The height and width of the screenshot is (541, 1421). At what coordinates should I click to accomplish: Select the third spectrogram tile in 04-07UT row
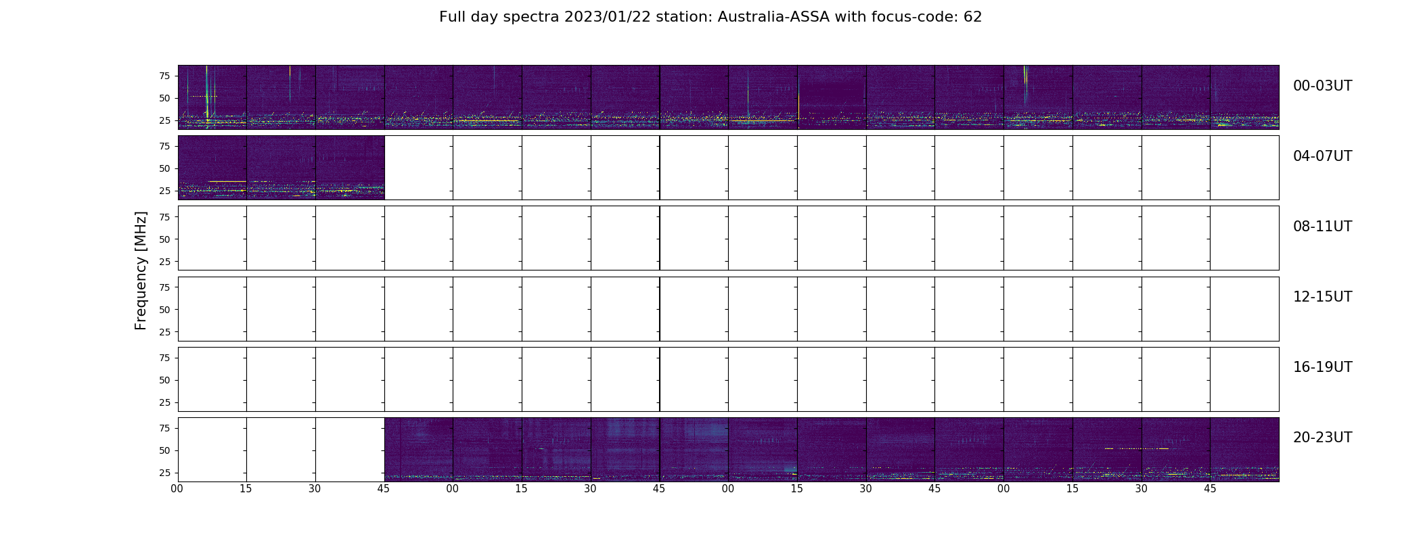(350, 168)
